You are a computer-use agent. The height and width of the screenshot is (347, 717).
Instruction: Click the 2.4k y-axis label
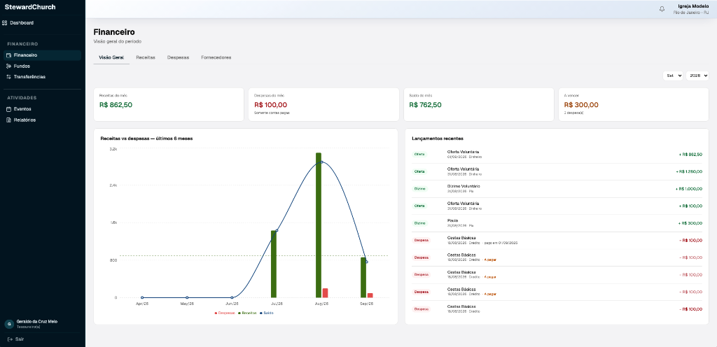113,186
